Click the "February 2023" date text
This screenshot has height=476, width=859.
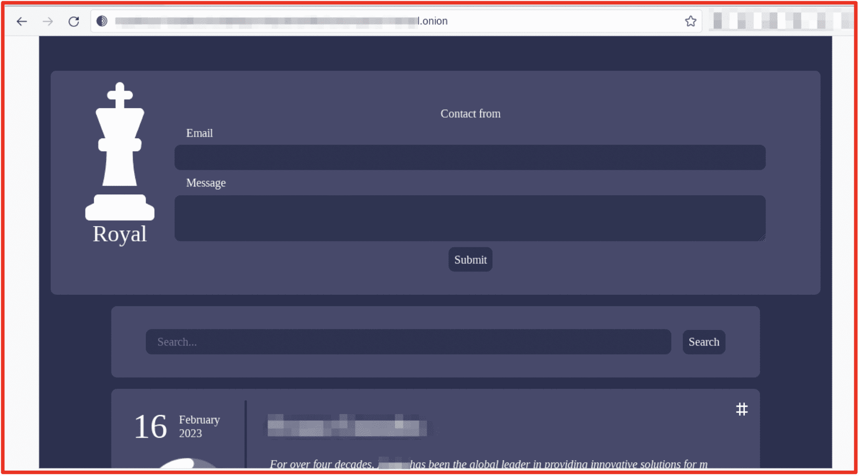200,426
